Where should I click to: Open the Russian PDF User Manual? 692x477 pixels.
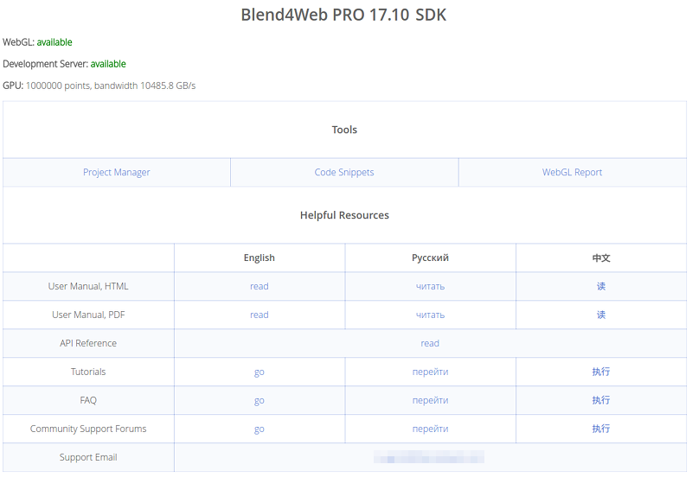click(430, 315)
